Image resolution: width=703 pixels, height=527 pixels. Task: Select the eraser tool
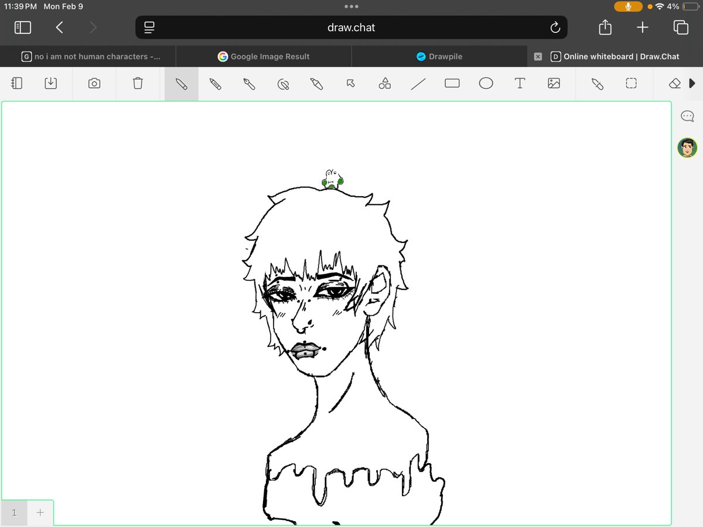pyautogui.click(x=674, y=84)
